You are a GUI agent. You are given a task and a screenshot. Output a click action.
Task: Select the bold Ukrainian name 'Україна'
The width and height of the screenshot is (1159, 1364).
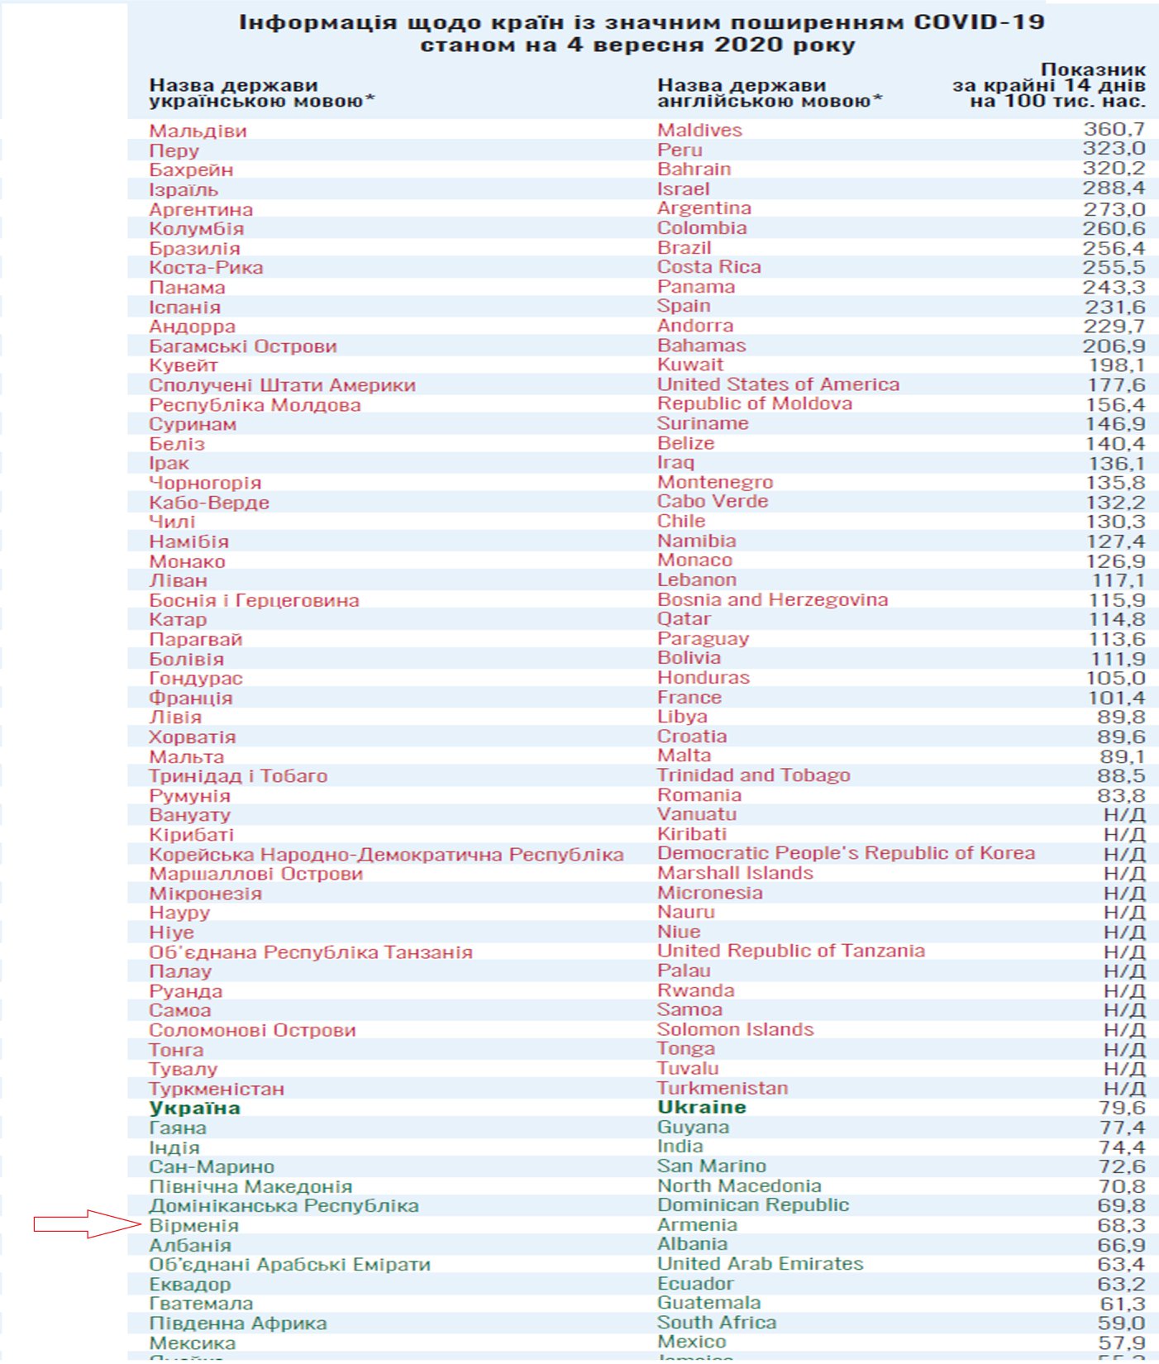click(194, 1108)
